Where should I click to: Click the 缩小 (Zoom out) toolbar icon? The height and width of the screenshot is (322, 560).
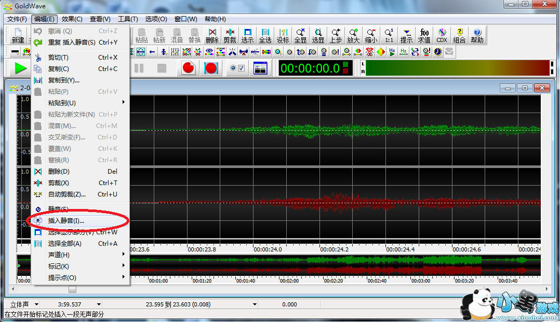tap(371, 35)
